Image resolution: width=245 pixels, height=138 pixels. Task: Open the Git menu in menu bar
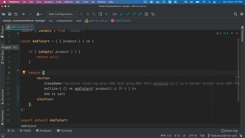tap(93, 2)
